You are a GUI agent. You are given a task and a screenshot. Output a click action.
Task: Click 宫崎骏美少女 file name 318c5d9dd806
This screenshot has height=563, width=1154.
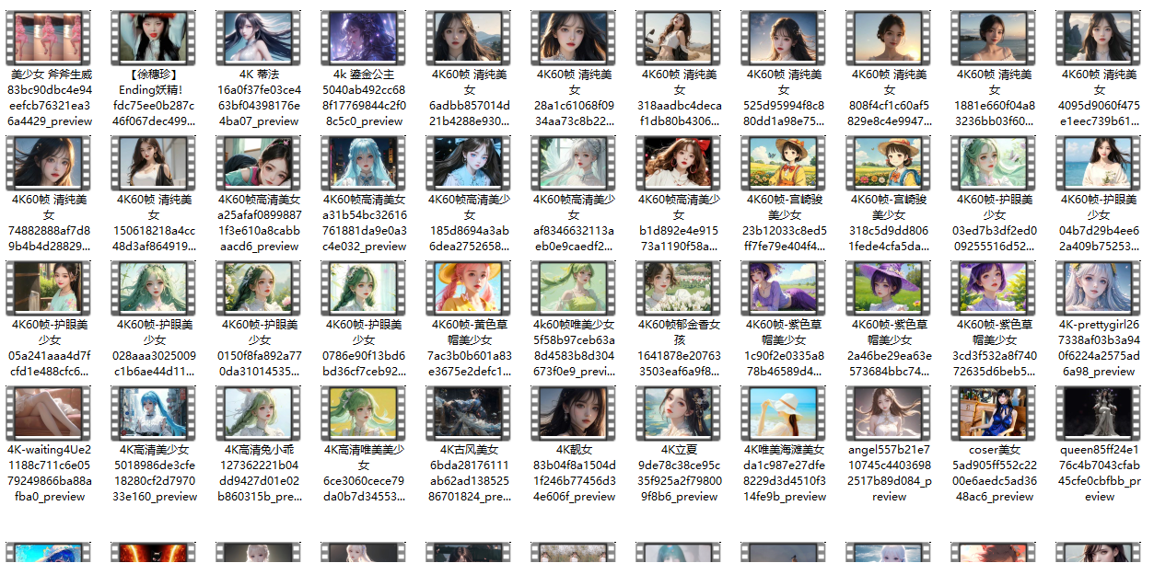click(890, 223)
